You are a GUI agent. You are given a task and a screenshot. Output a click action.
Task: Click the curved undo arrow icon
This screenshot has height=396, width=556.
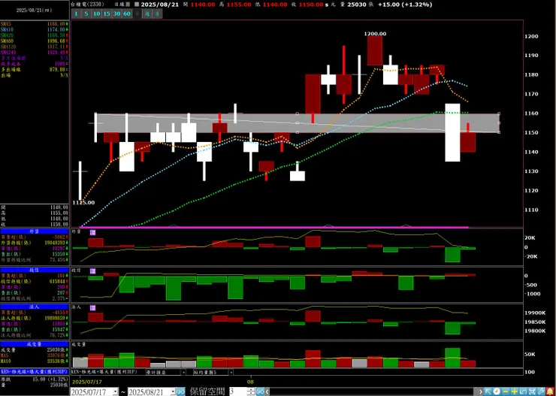[x=524, y=391]
